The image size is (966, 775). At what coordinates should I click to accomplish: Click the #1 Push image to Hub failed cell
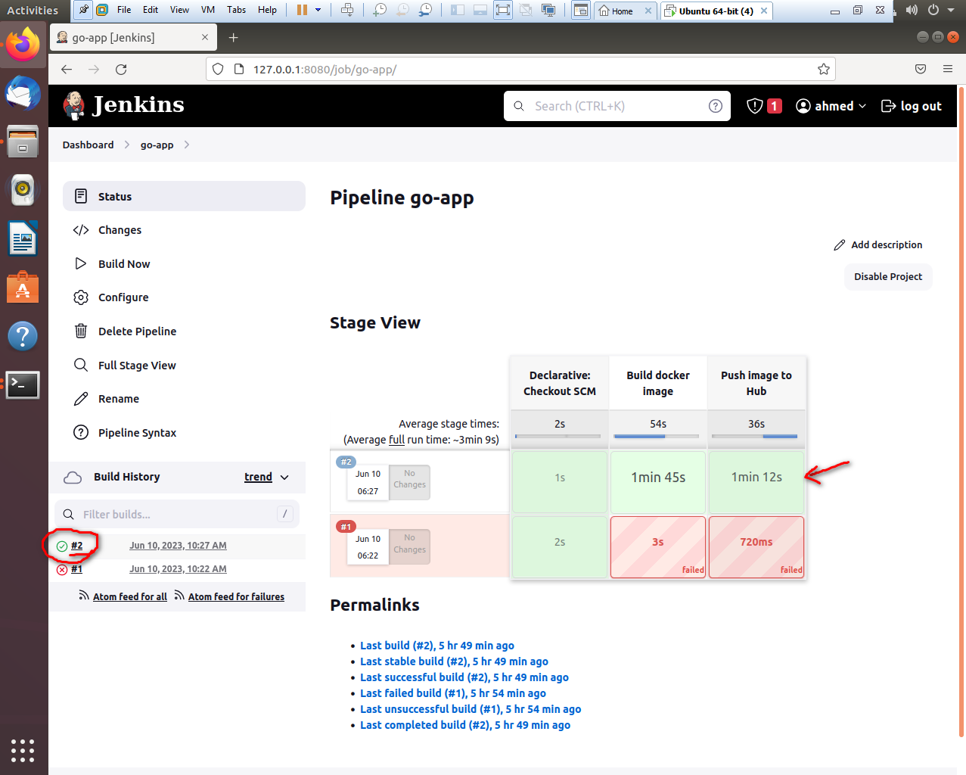(756, 547)
